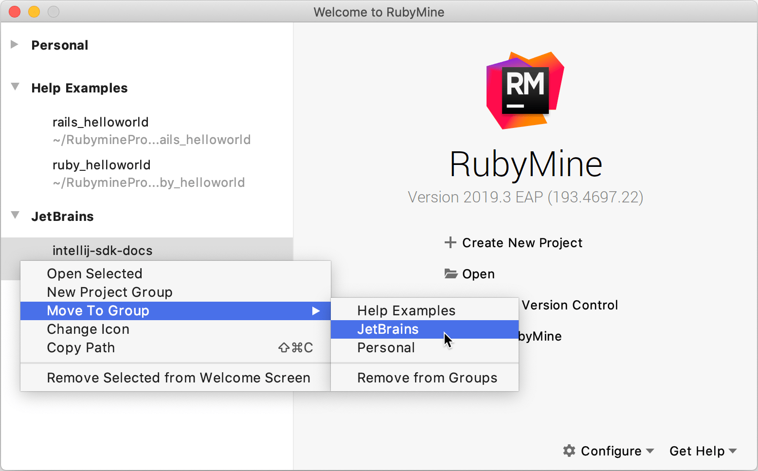Screen dimensions: 758x471
Task: Click the rails_helloworld path text
Action: [x=151, y=140]
